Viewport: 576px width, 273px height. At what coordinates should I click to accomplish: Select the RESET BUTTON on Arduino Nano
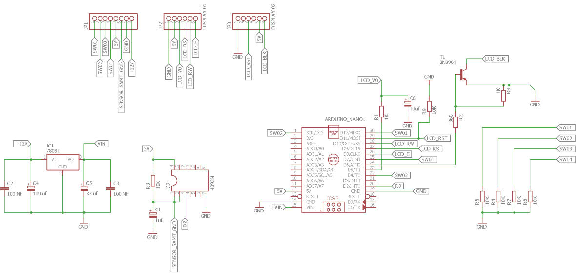(333, 159)
